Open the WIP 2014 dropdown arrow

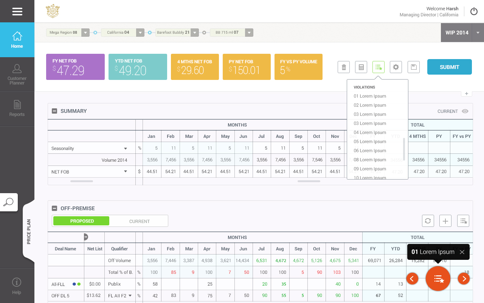coord(478,33)
